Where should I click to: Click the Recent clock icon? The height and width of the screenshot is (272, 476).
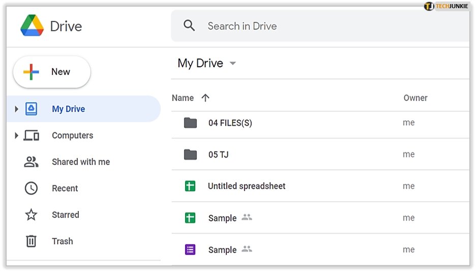pos(31,188)
